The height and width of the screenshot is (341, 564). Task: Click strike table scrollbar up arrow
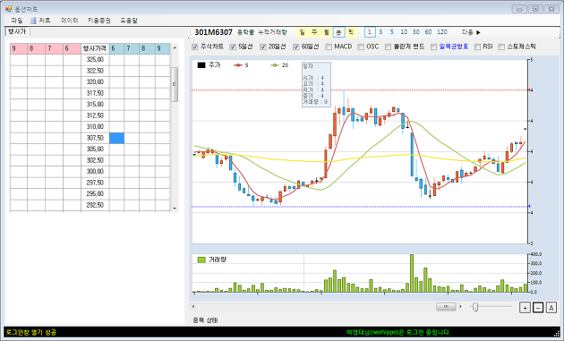click(175, 47)
